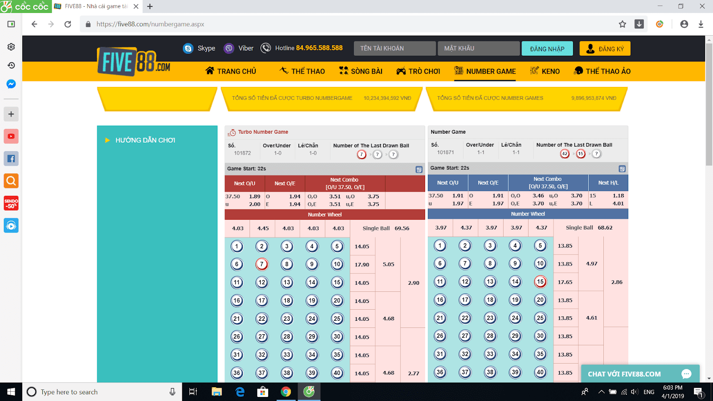The height and width of the screenshot is (401, 713).
Task: Focus the TÊN TÀI KHOẢN field
Action: [x=395, y=48]
